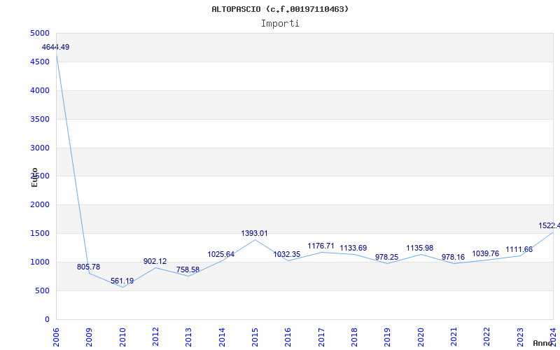This screenshot has width=560, height=350.
Task: Select the 1135.98 data label
Action: click(420, 248)
